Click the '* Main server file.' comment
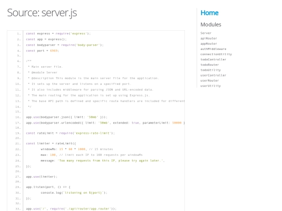The height and width of the screenshot is (211, 282). [45, 67]
